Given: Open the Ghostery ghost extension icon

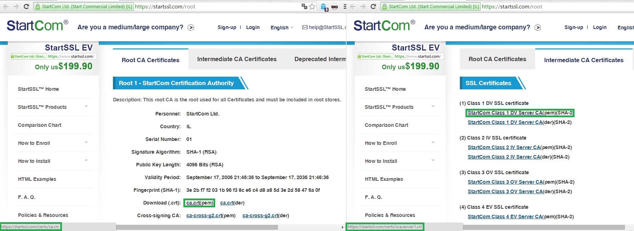Looking at the screenshot, I should coord(324,7).
